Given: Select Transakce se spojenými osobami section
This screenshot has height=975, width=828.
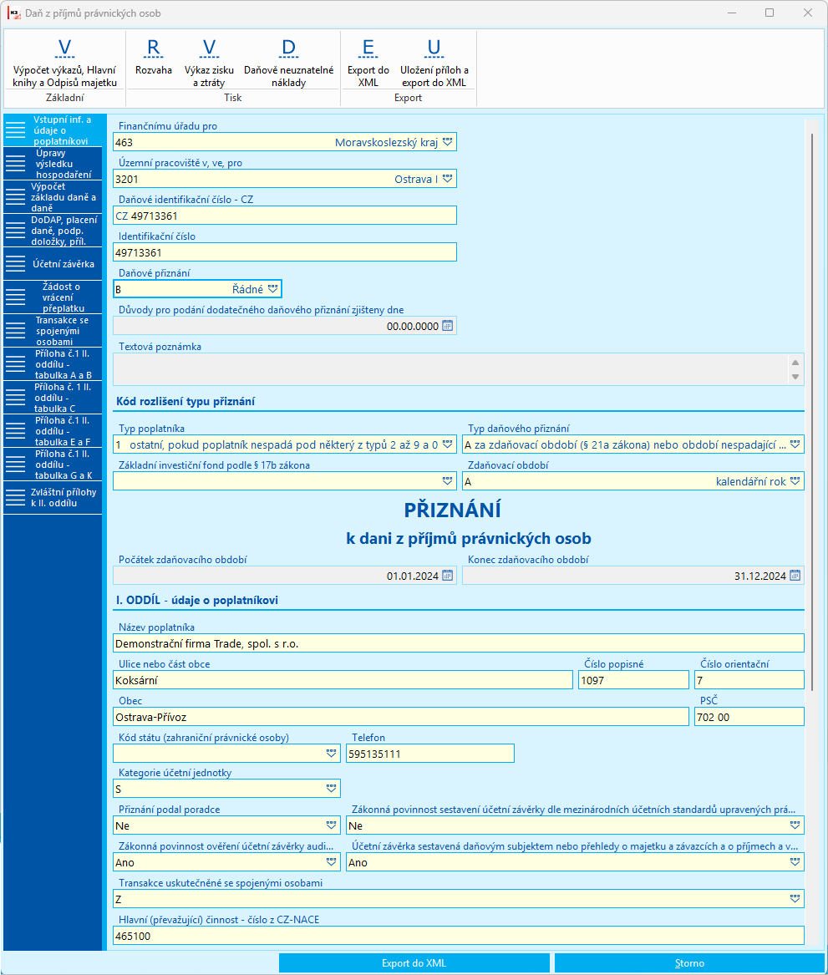Looking at the screenshot, I should 53,331.
